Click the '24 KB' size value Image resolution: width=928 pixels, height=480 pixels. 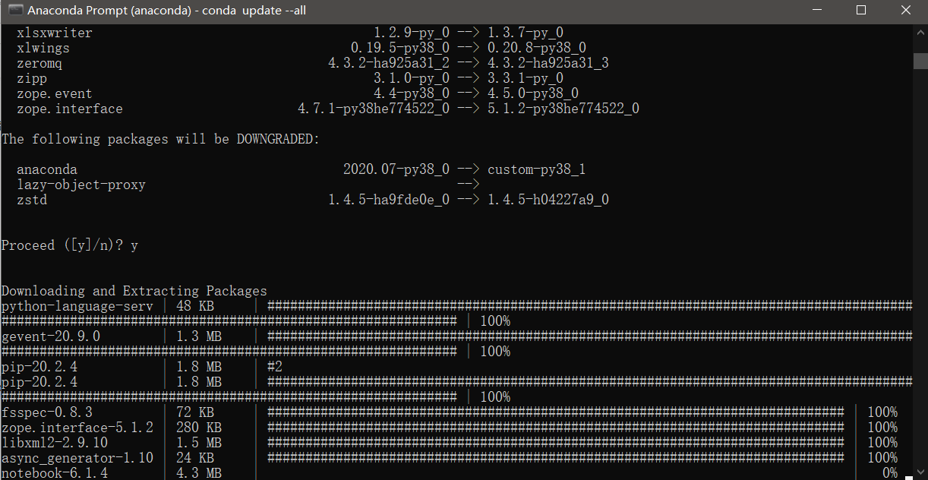coord(195,458)
